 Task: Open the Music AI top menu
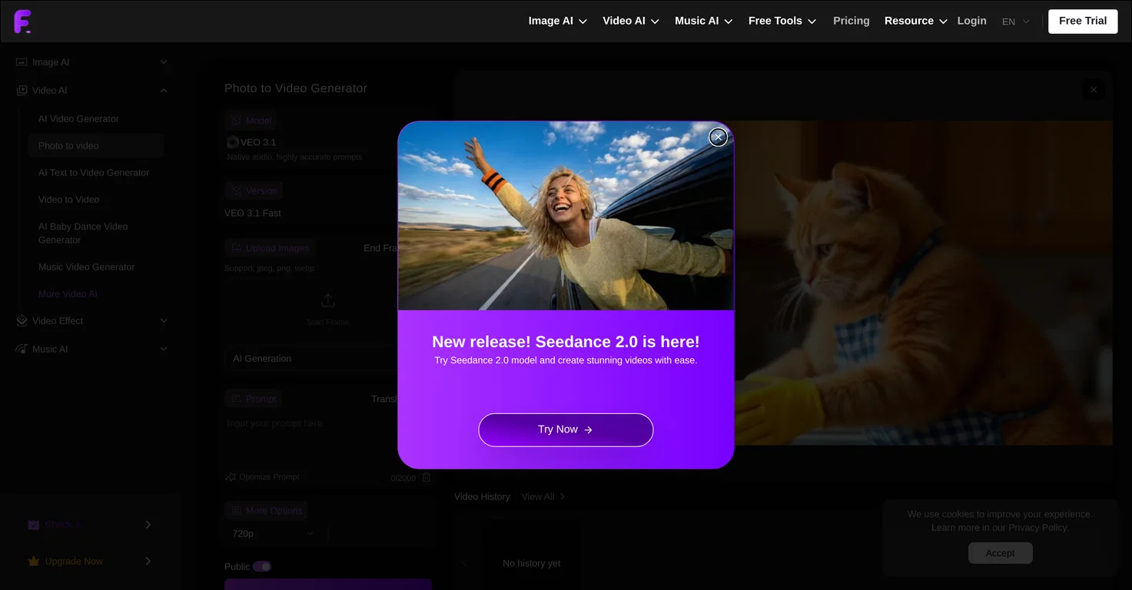click(x=704, y=21)
